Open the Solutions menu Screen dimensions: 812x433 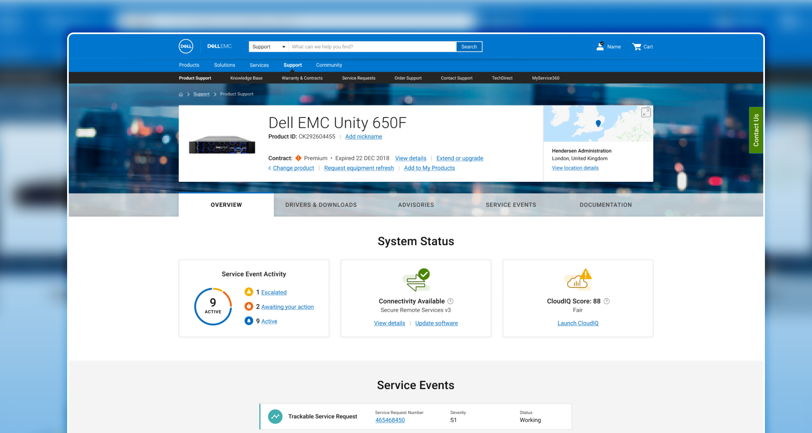click(225, 65)
